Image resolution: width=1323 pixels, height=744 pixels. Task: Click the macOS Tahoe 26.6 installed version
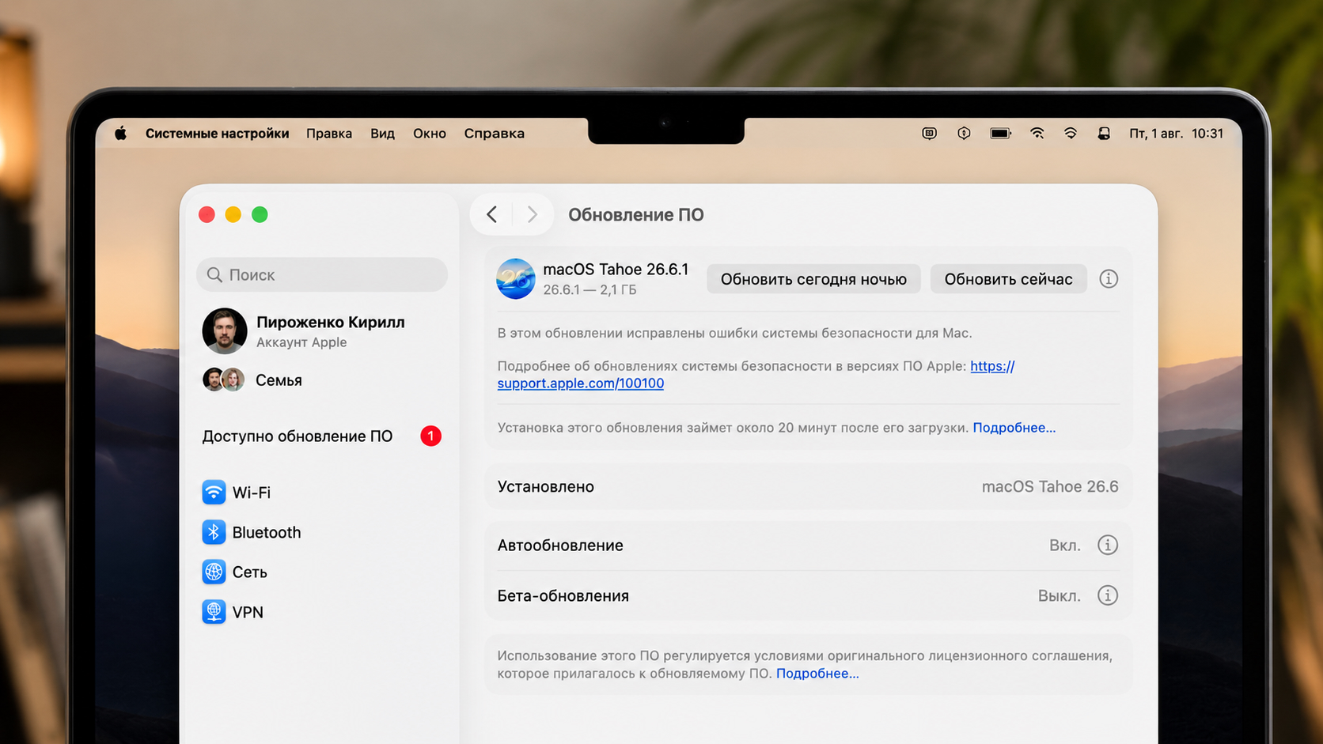click(x=1050, y=487)
